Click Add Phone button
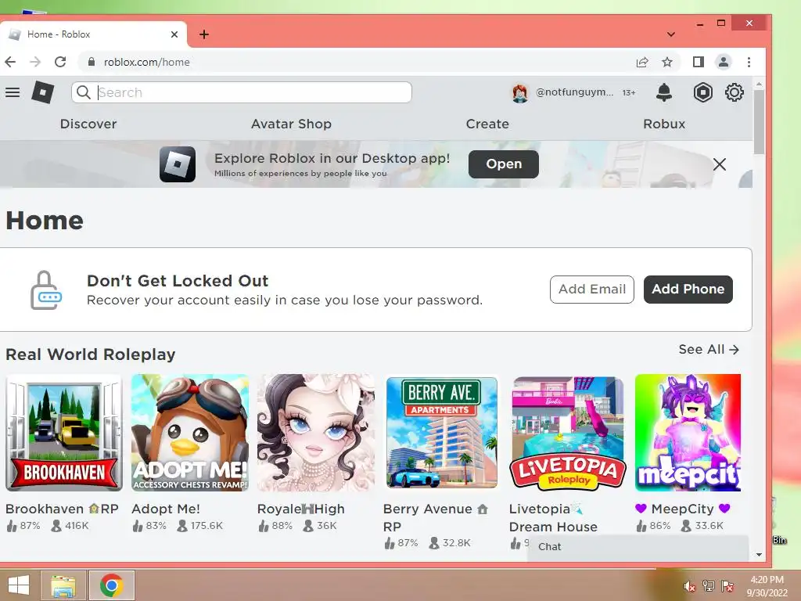801x601 pixels. pos(688,290)
